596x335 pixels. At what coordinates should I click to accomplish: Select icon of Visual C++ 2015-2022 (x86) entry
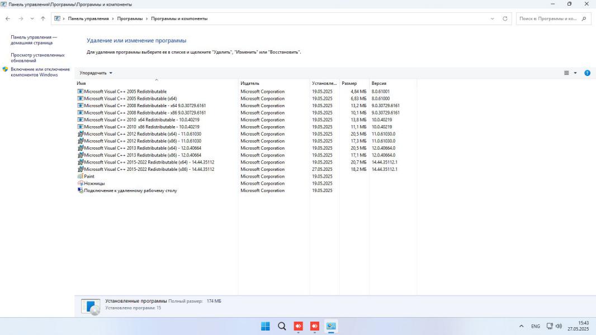coord(80,169)
